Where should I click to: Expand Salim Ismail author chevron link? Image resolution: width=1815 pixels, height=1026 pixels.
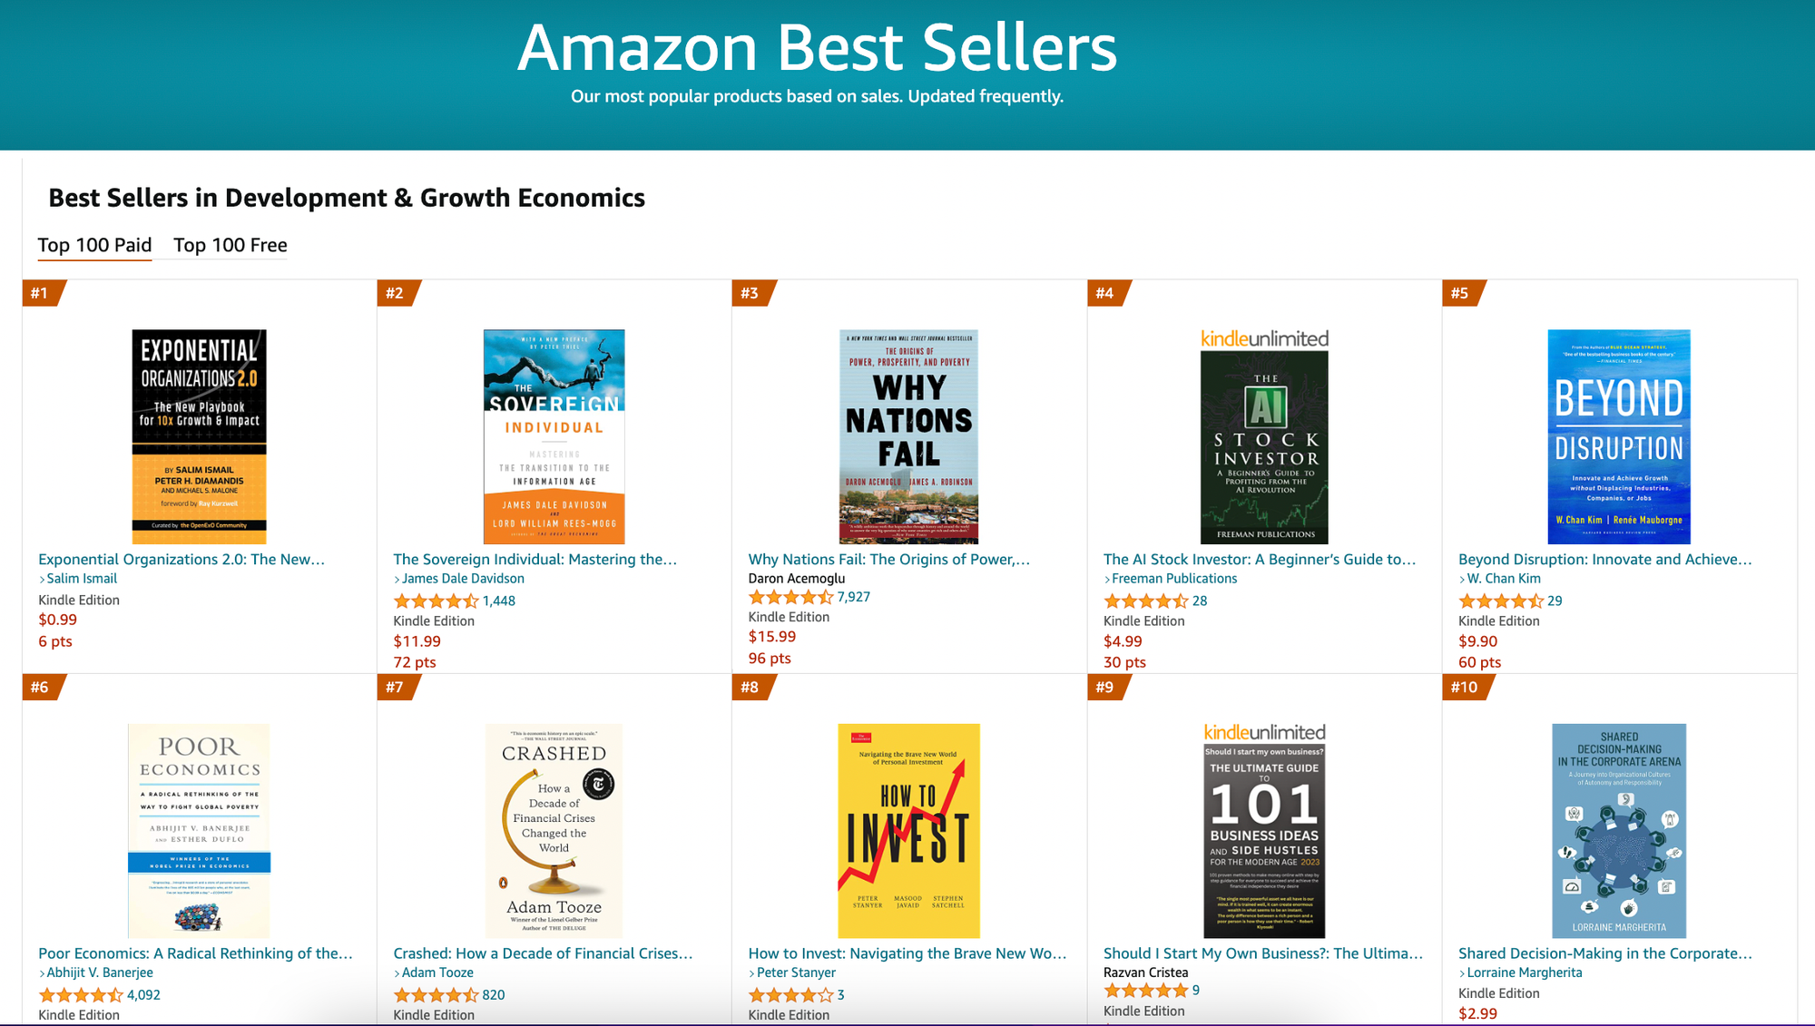click(x=78, y=579)
